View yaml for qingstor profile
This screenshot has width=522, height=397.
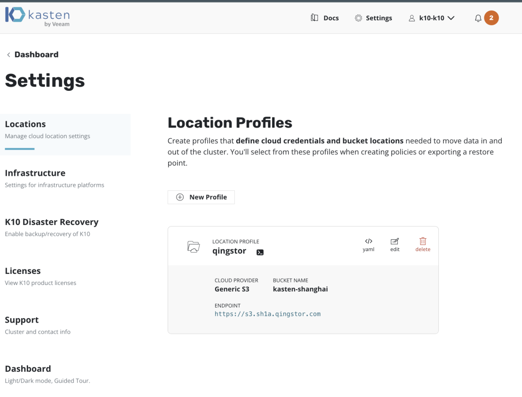[368, 245]
